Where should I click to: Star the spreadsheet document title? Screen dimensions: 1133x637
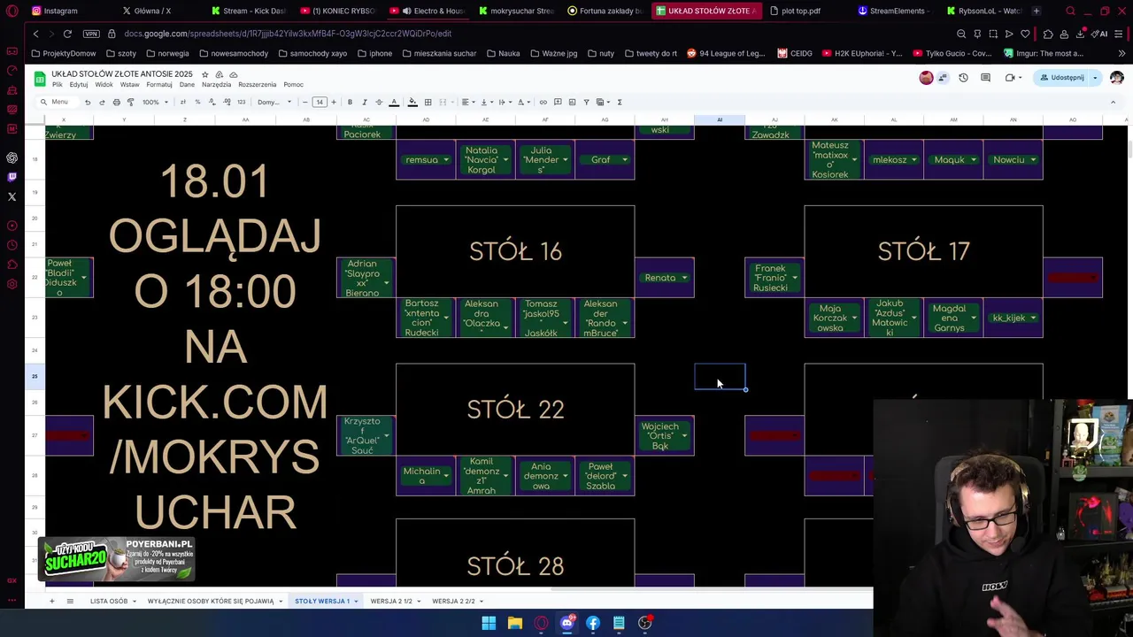(x=205, y=74)
